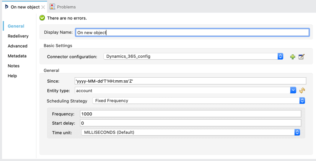Viewport: 316px width, 161px height.
Task: Click the Display Name text field
Action: click(192, 33)
